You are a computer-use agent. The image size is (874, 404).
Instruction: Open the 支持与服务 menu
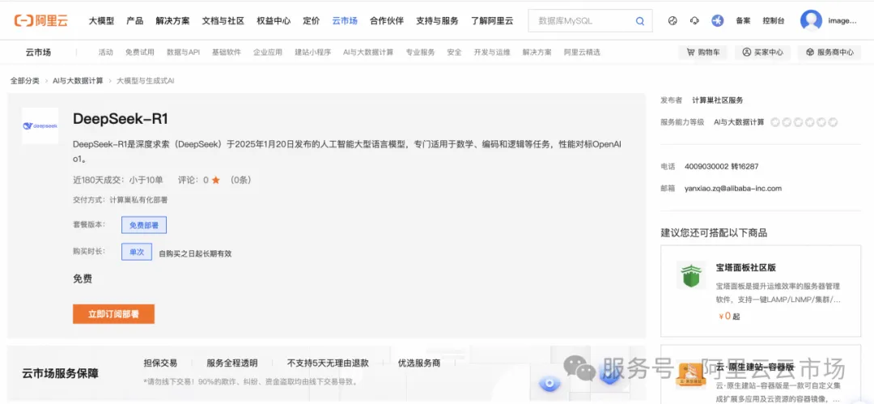(x=437, y=21)
